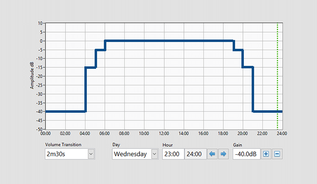Click the -50 y-axis label
Viewport: 317px width, 184px height.
pyautogui.click(x=40, y=129)
